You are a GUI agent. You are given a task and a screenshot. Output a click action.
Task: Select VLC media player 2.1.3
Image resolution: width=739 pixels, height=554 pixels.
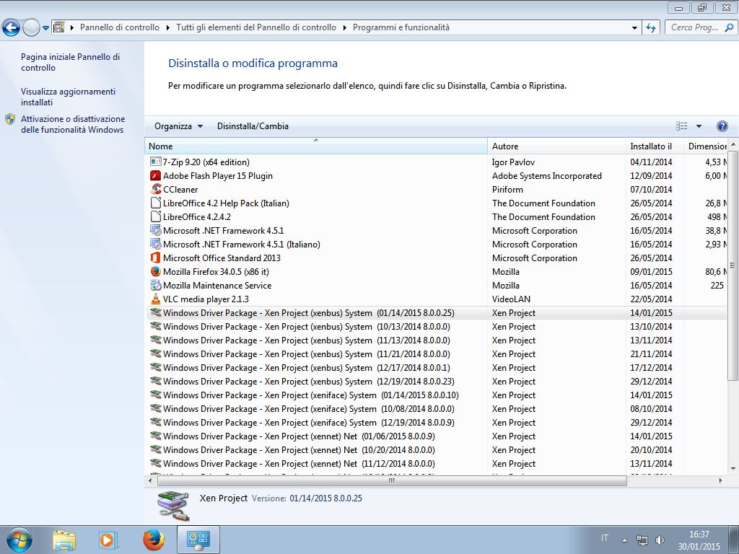click(206, 299)
